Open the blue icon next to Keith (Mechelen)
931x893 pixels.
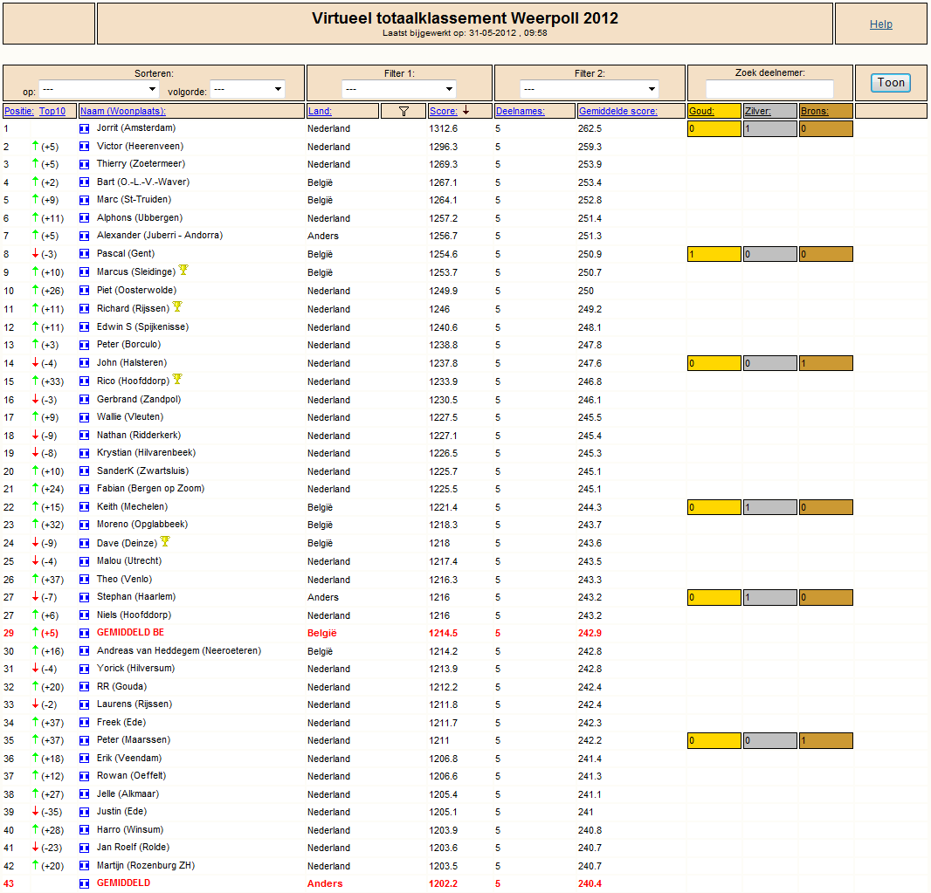[85, 507]
